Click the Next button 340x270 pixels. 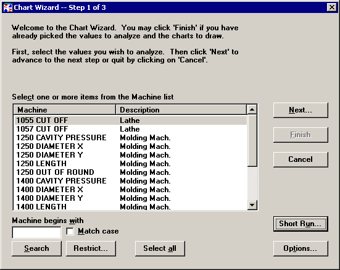pos(301,110)
